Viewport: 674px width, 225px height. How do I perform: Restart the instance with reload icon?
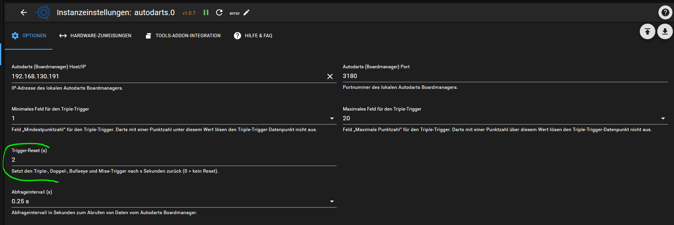tap(219, 12)
